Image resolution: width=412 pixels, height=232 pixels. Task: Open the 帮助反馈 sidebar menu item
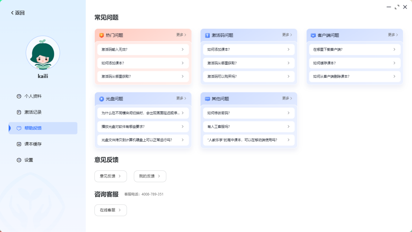43,128
